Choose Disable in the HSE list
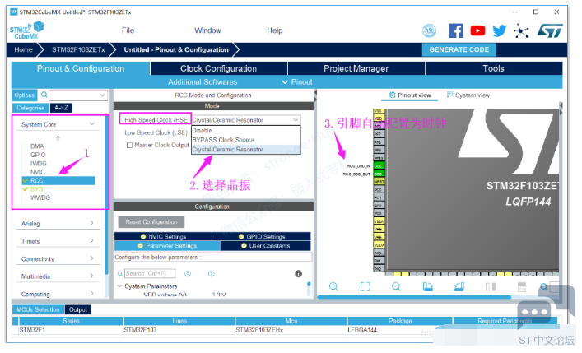Screen dimensions: 582x353 click(245, 131)
